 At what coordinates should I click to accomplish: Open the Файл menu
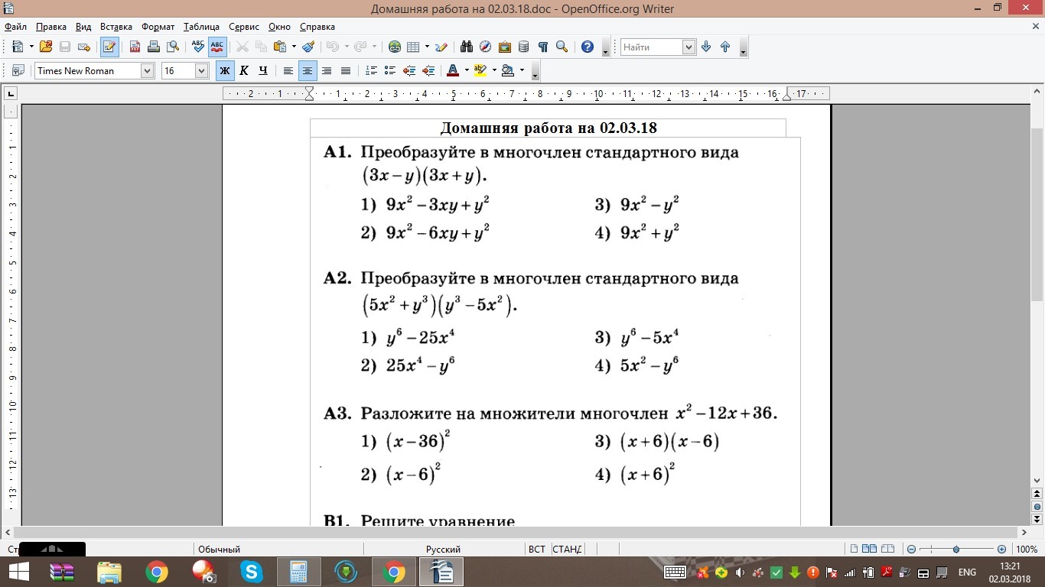point(15,27)
